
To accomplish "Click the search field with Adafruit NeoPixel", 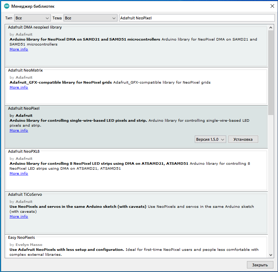I will tap(196, 18).
